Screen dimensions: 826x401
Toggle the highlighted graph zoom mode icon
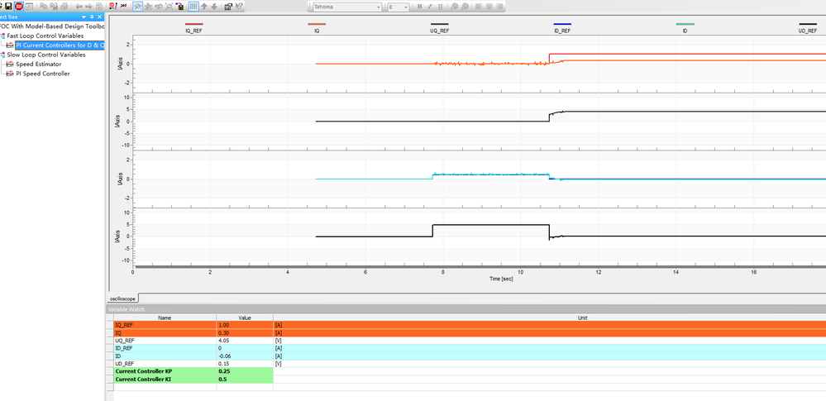(137, 7)
